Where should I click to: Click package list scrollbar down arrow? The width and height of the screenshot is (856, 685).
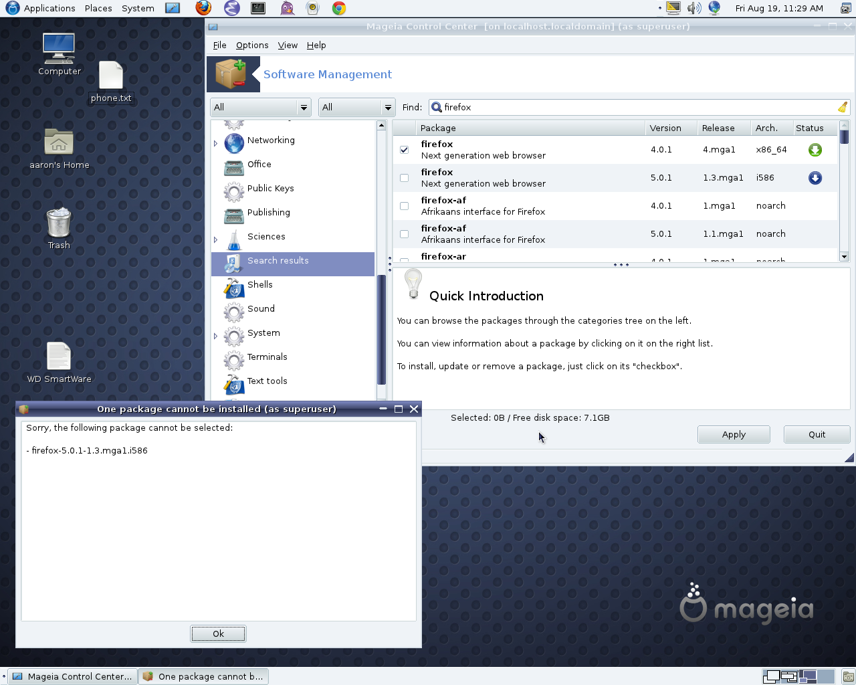coord(844,257)
